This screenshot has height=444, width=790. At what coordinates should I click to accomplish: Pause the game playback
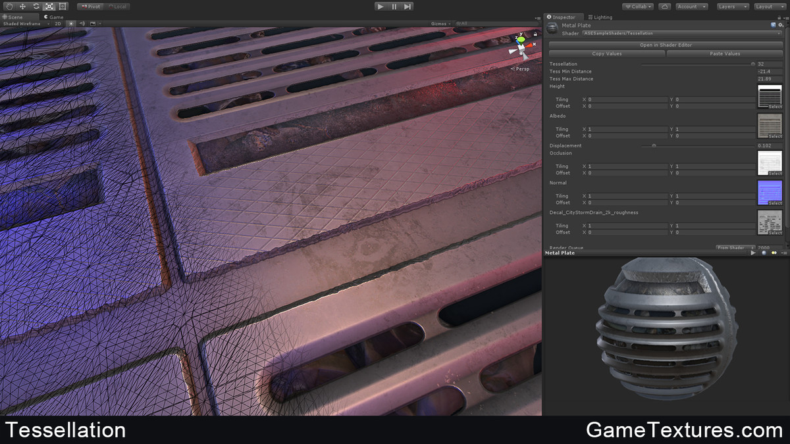pos(394,7)
